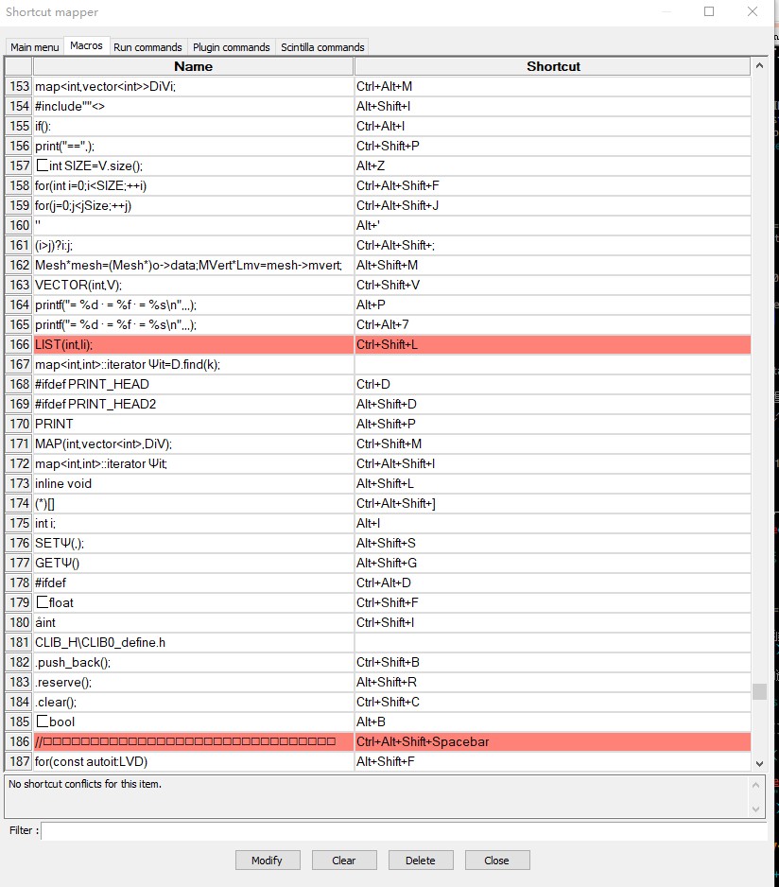Click the conflict info box up arrow

(755, 785)
